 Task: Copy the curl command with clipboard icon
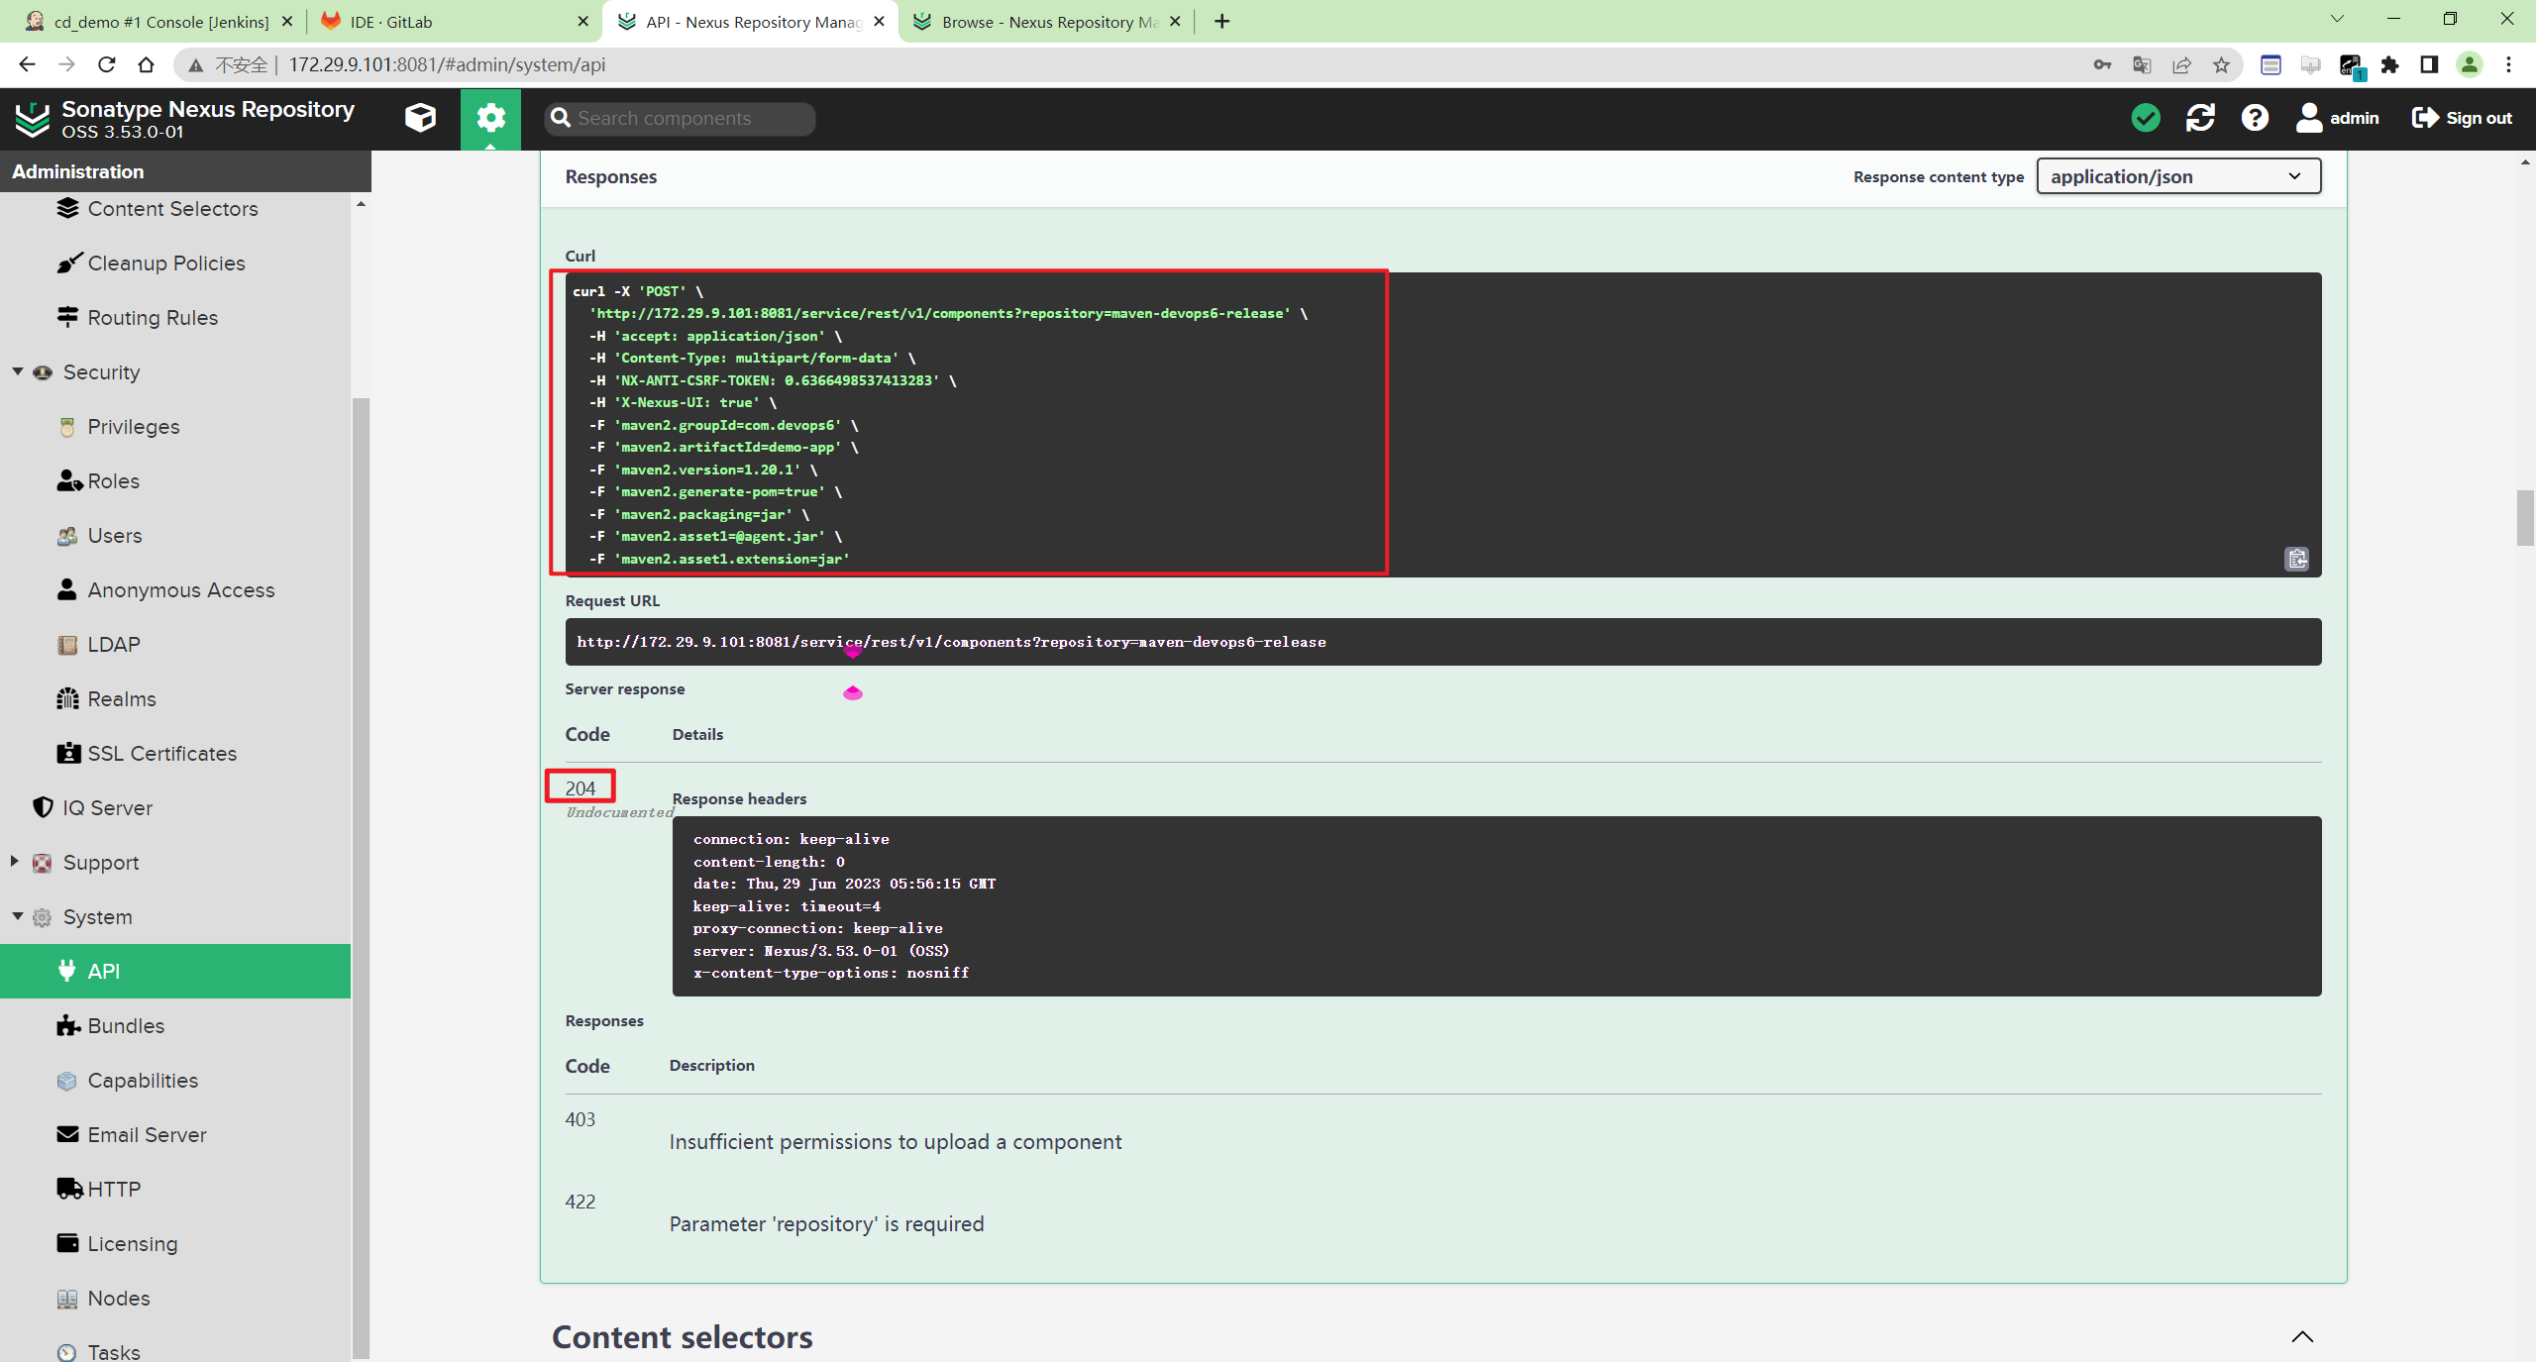[2296, 559]
